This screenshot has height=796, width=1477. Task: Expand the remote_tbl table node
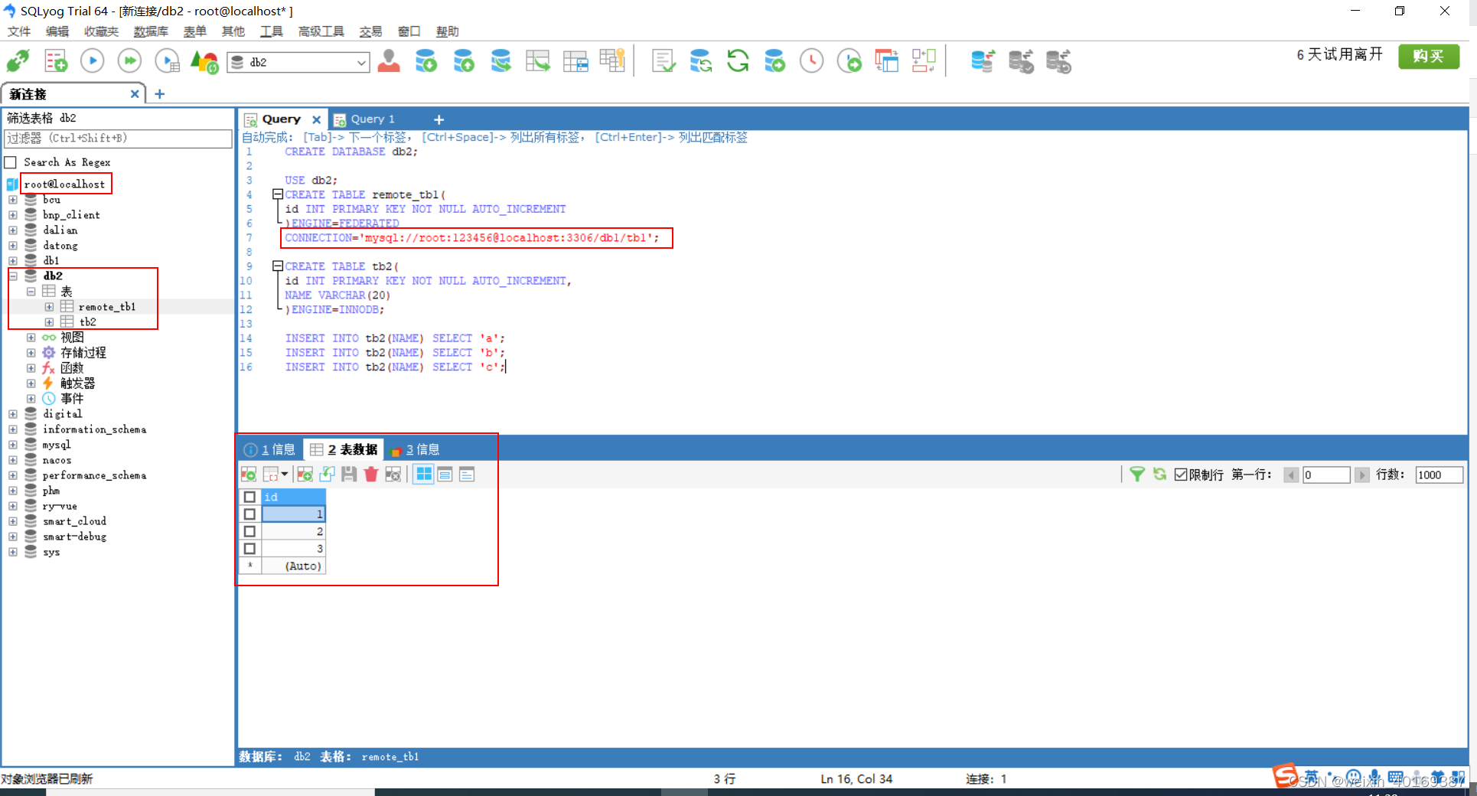[49, 307]
